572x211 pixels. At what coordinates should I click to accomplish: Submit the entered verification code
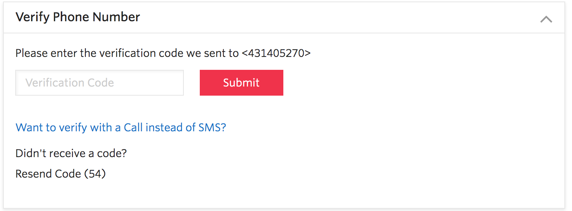(242, 83)
